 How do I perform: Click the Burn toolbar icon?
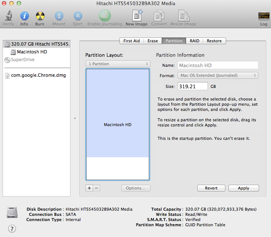40,16
